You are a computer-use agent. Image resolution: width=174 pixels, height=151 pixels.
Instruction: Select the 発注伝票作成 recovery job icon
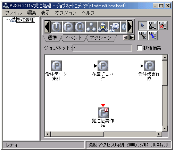click(103, 113)
